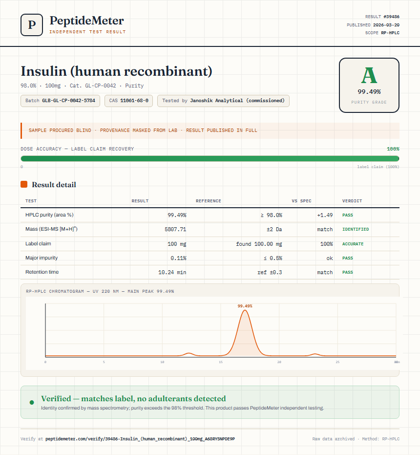Screen dimensions: 420x455
Task: Select the Mass (ESI-MS) row label
Action: point(51,229)
